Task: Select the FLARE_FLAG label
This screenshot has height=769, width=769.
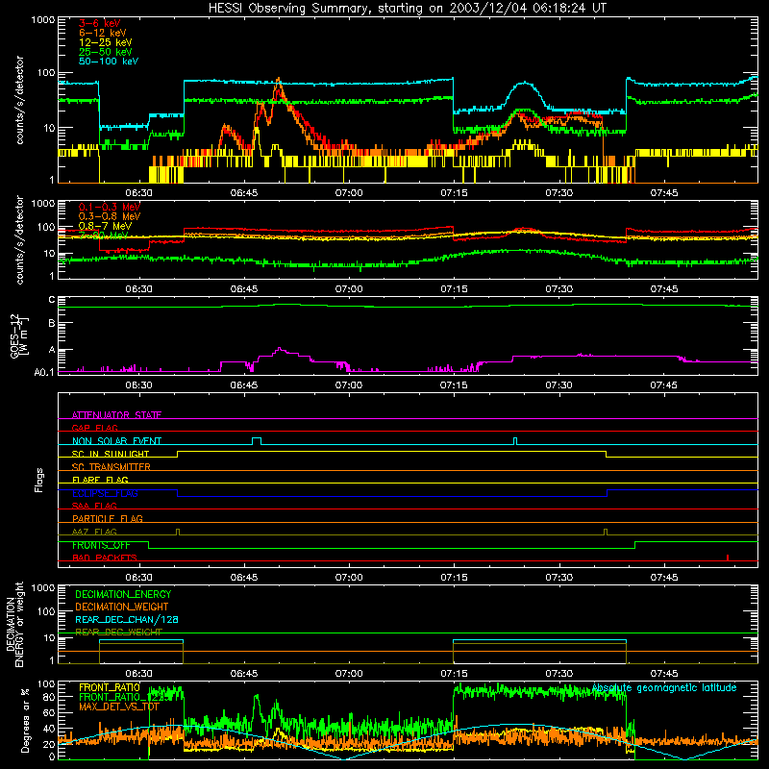Action: [x=100, y=480]
